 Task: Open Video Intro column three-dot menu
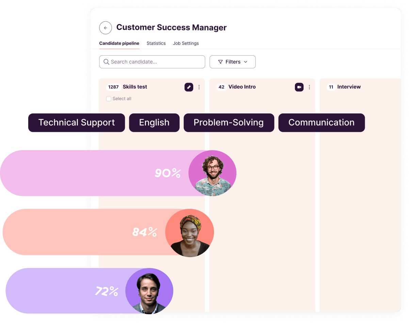point(309,87)
